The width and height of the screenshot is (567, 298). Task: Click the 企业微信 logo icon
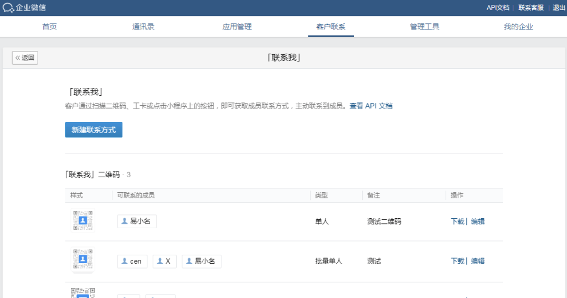(8, 8)
